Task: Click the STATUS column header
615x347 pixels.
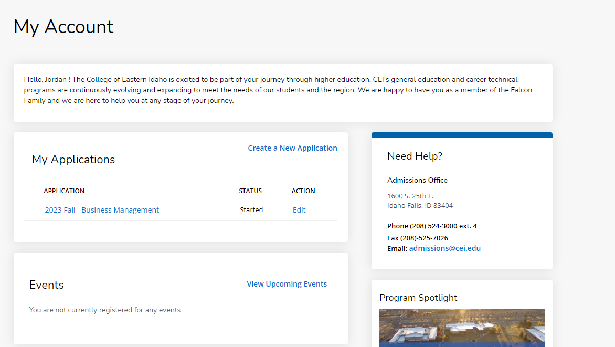Action: coord(250,191)
